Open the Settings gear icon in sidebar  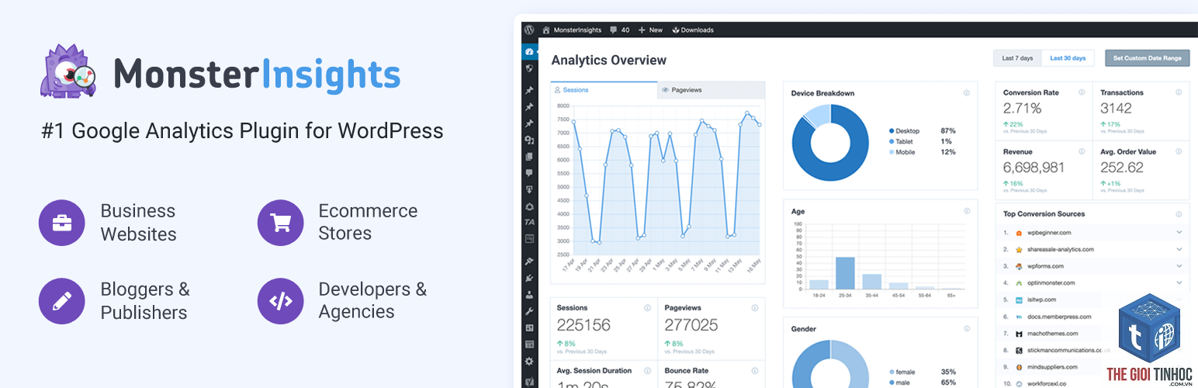point(529,361)
